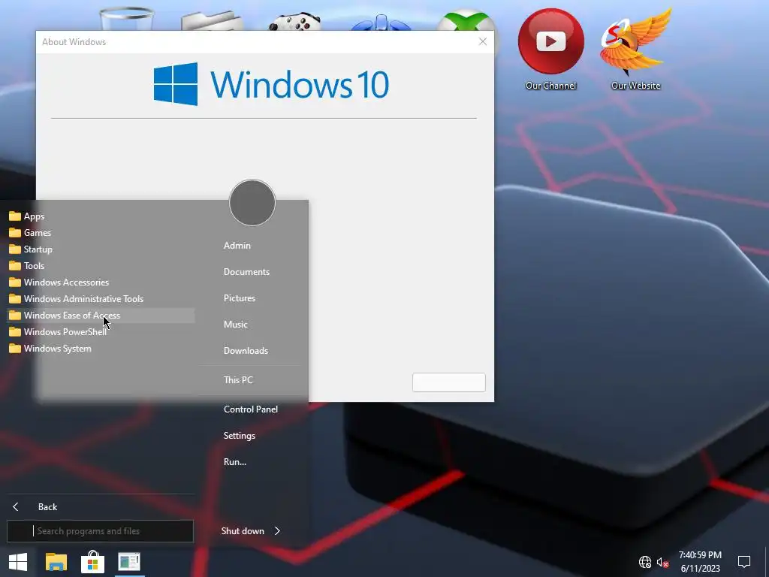
Task: Click the Windows Start button
Action: click(x=18, y=562)
